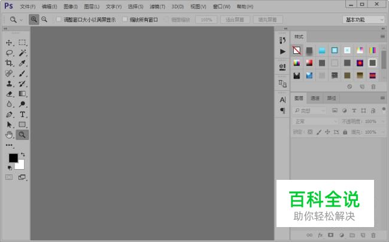Screen dimensions: 389x242
Task: Open the 基本功能 workspace dropdown
Action: click(363, 20)
